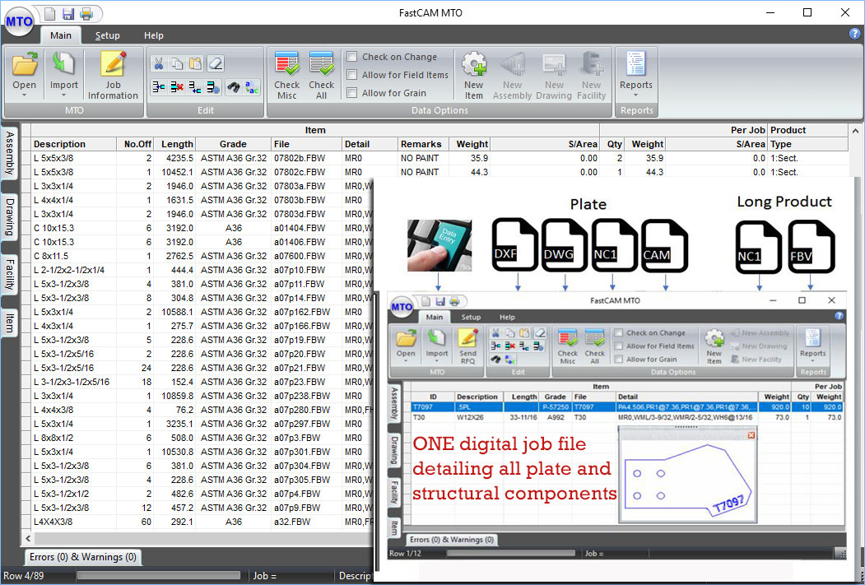Select the T7097 row in the inner window table
Screen dimensions: 865x585
click(x=627, y=407)
